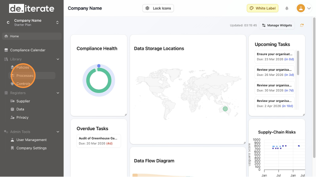
Task: Click the User Management person icon
Action: [x=12, y=140]
